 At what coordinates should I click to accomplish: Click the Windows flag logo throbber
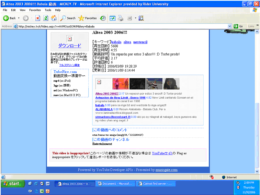click(255, 10)
